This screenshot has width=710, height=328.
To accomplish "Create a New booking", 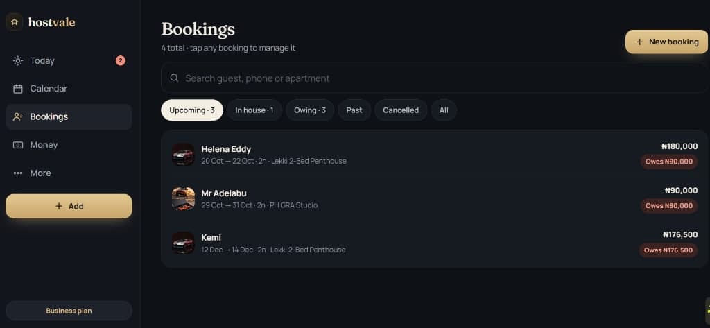I will (x=666, y=42).
